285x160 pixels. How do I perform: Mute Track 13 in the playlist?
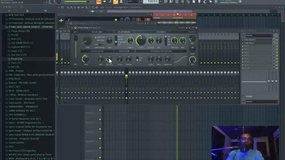tap(100, 129)
